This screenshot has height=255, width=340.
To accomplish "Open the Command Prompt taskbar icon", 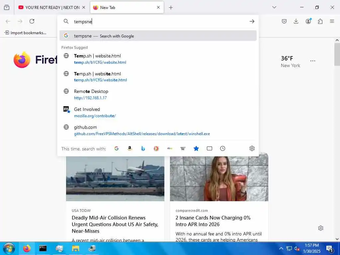I will [x=43, y=248].
